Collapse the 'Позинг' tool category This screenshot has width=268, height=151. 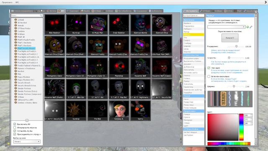click(193, 96)
